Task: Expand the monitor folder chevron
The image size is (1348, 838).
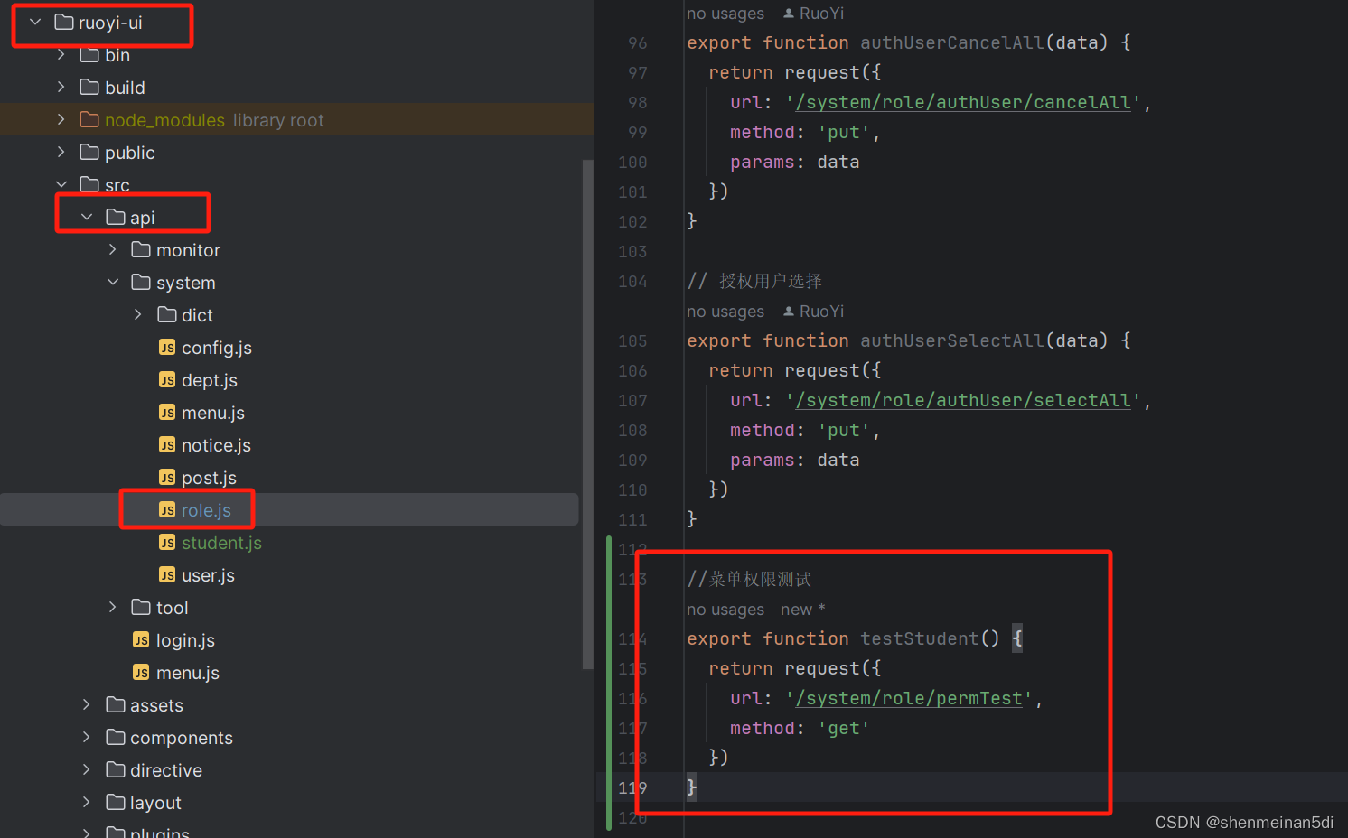Action: coord(113,249)
